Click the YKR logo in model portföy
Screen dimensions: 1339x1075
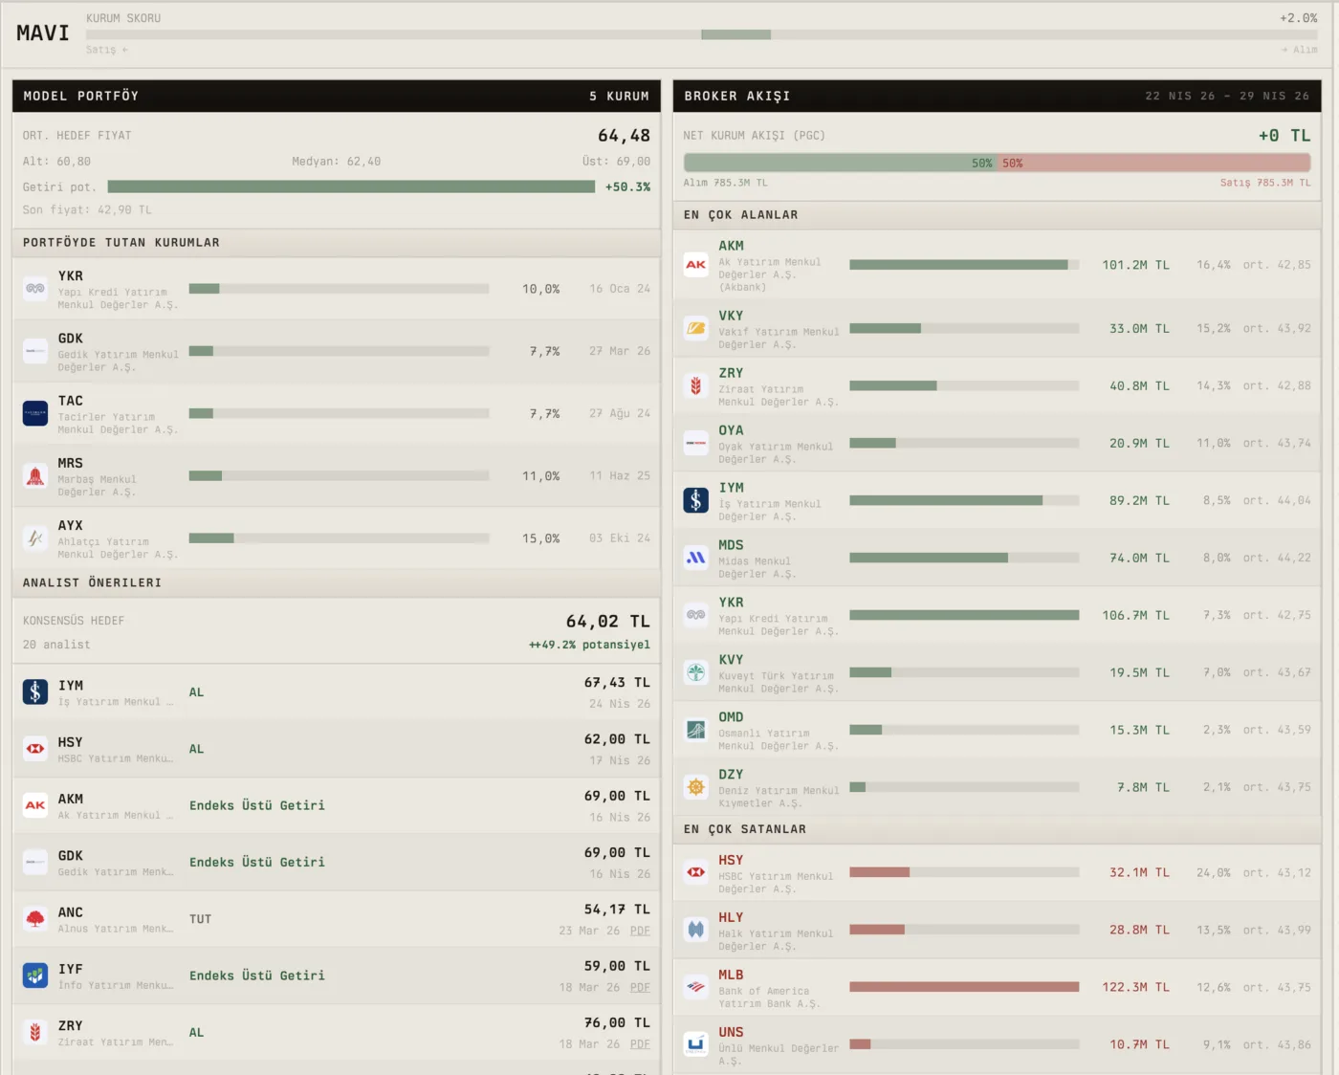coord(35,288)
